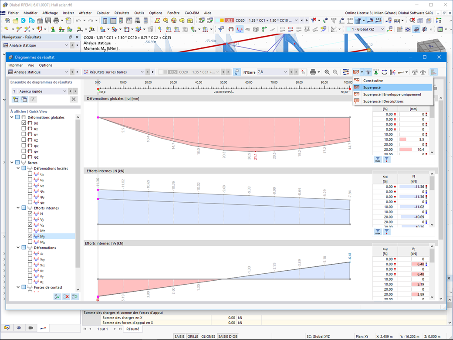Screen dimensions: 453x340
Task: Save the model with the floppy disk icon
Action: [48, 20]
